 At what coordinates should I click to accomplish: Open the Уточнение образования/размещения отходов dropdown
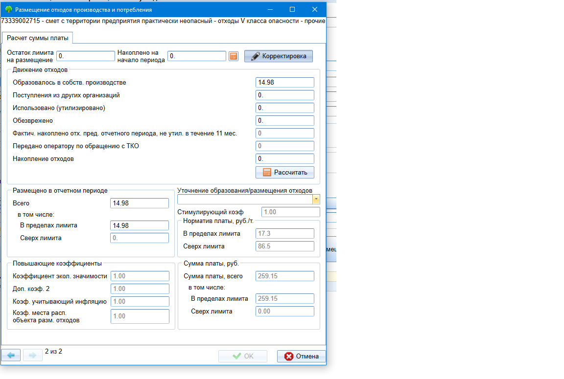(x=316, y=200)
